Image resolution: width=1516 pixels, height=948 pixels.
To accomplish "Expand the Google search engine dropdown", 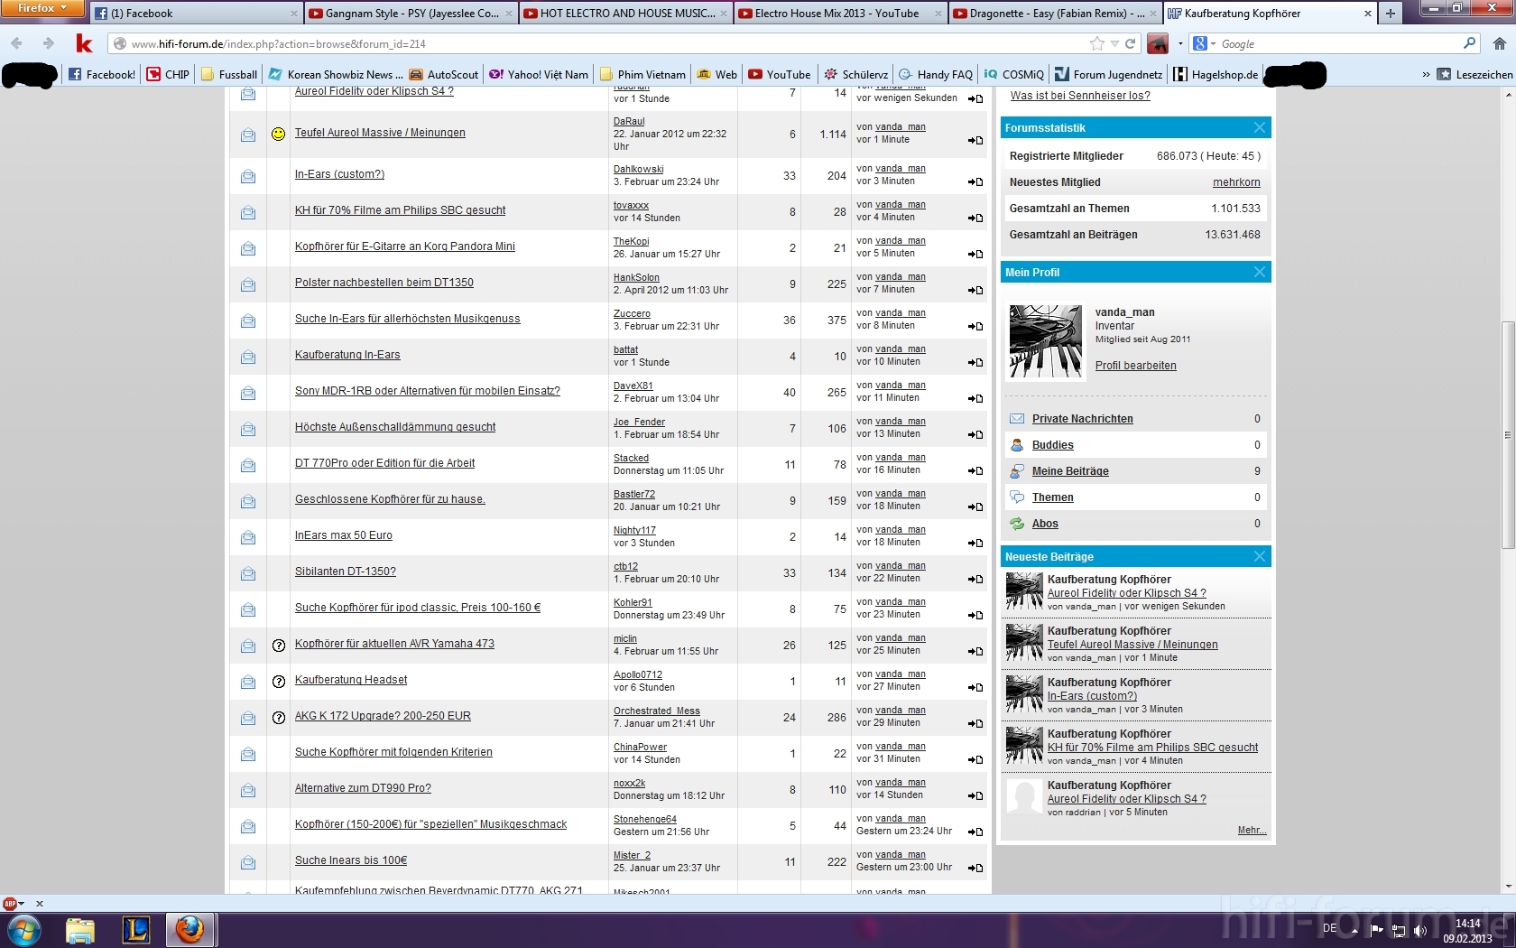I will click(1205, 43).
